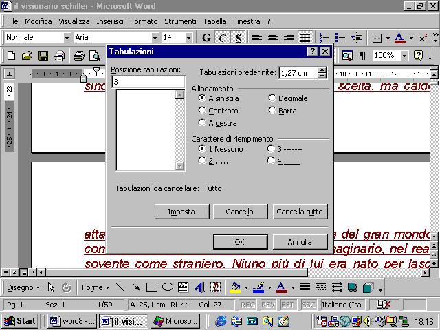Image resolution: width=440 pixels, height=330 pixels.
Task: Click the Cancella tutto button
Action: click(x=300, y=212)
